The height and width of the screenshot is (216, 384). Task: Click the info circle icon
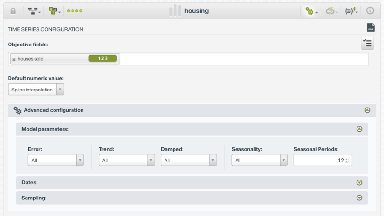(x=370, y=11)
